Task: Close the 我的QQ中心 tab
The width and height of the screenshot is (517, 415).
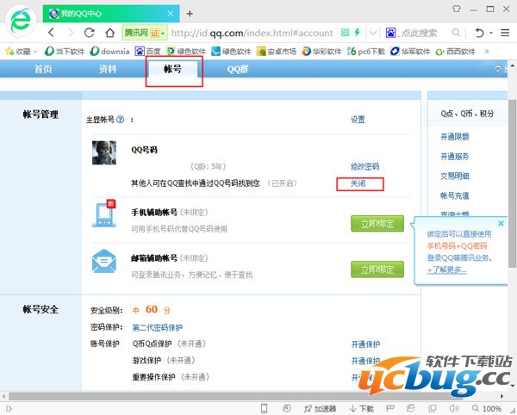Action: tap(170, 14)
